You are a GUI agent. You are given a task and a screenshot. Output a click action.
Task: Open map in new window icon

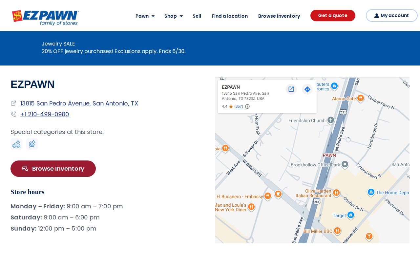tap(291, 89)
